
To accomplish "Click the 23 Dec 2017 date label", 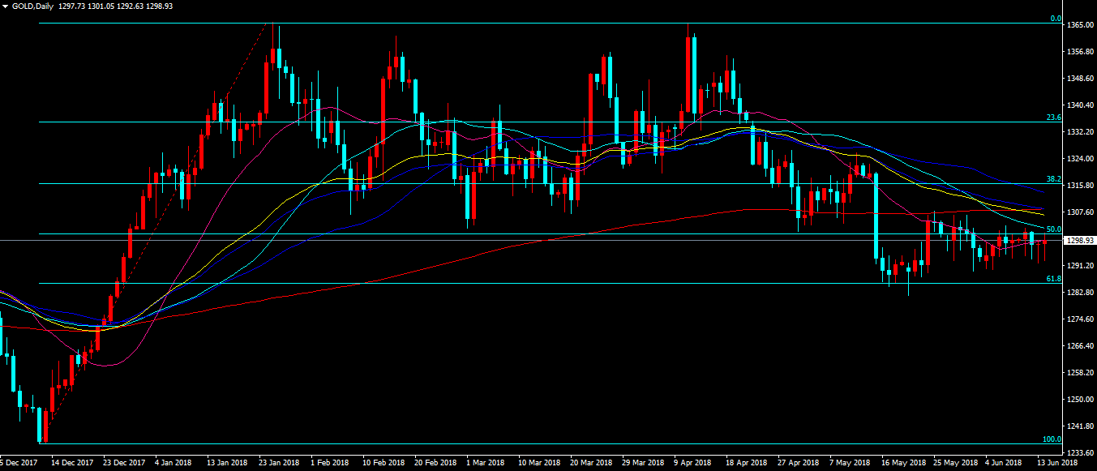I will coord(124,463).
